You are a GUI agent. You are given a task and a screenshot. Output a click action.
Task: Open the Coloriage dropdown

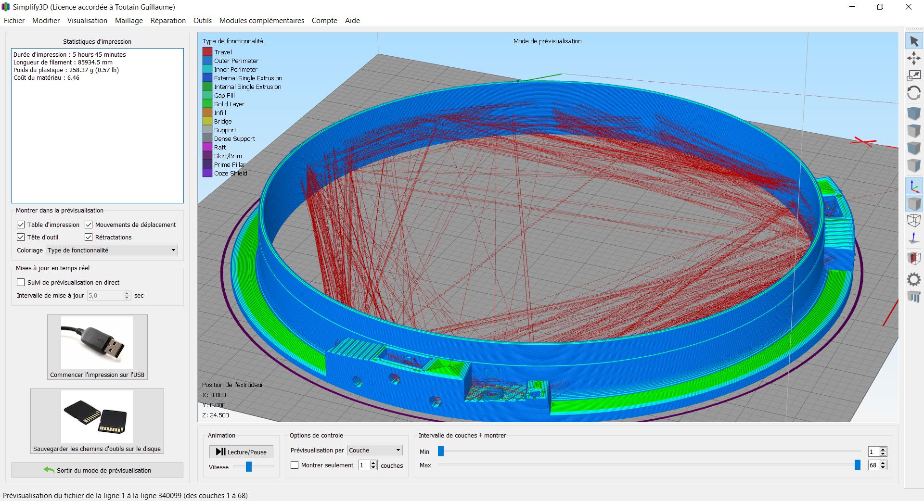point(112,250)
